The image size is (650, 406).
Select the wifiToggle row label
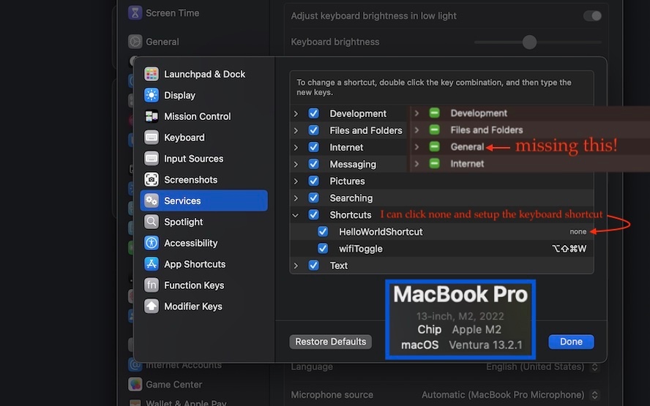coord(361,249)
